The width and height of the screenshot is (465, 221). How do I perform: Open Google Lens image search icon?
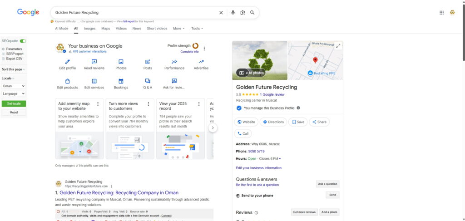pos(242,13)
